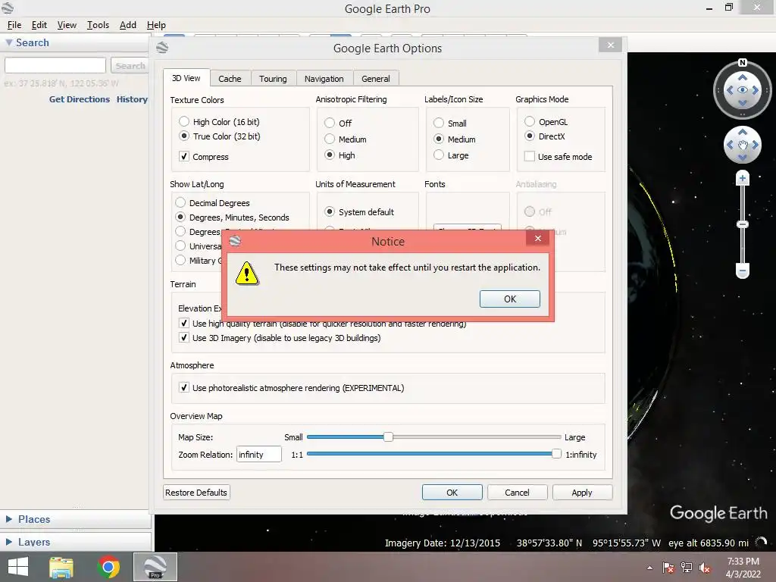This screenshot has height=582, width=776.
Task: Close the Google Earth Options dialog
Action: [611, 45]
